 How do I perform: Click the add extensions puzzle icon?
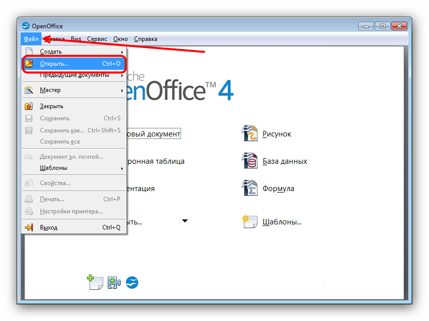(114, 283)
